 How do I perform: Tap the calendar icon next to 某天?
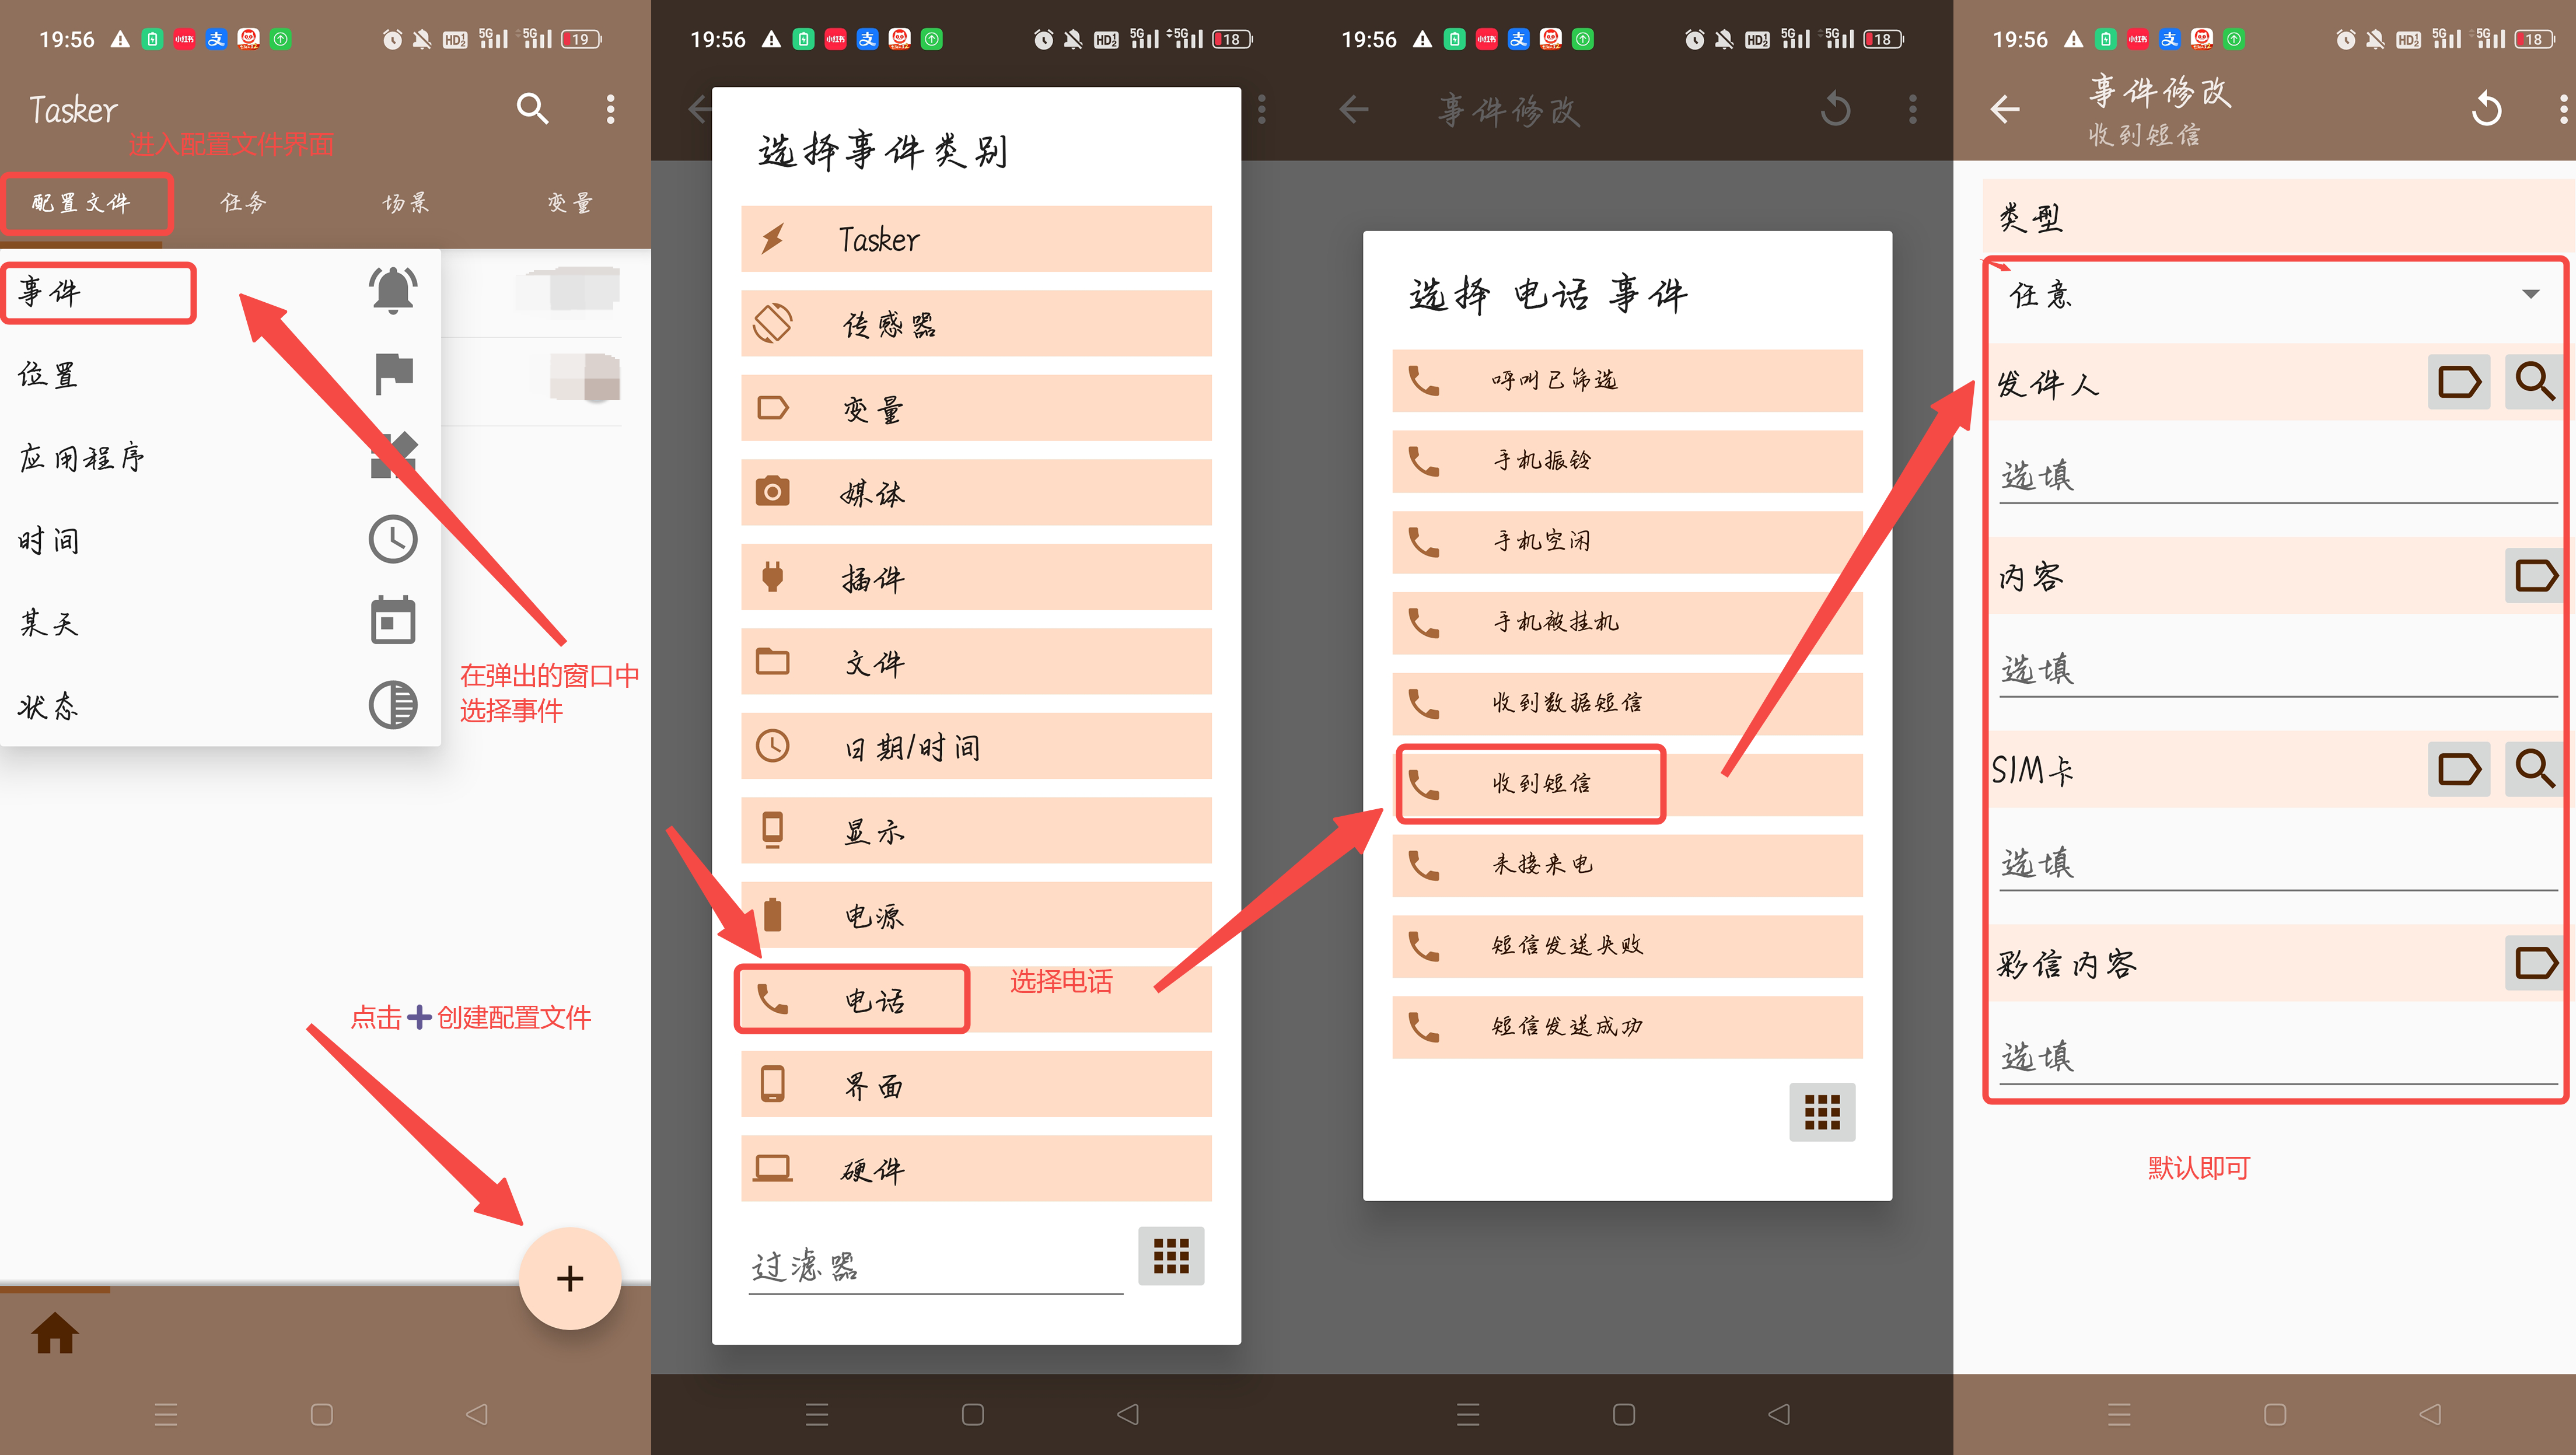(393, 621)
